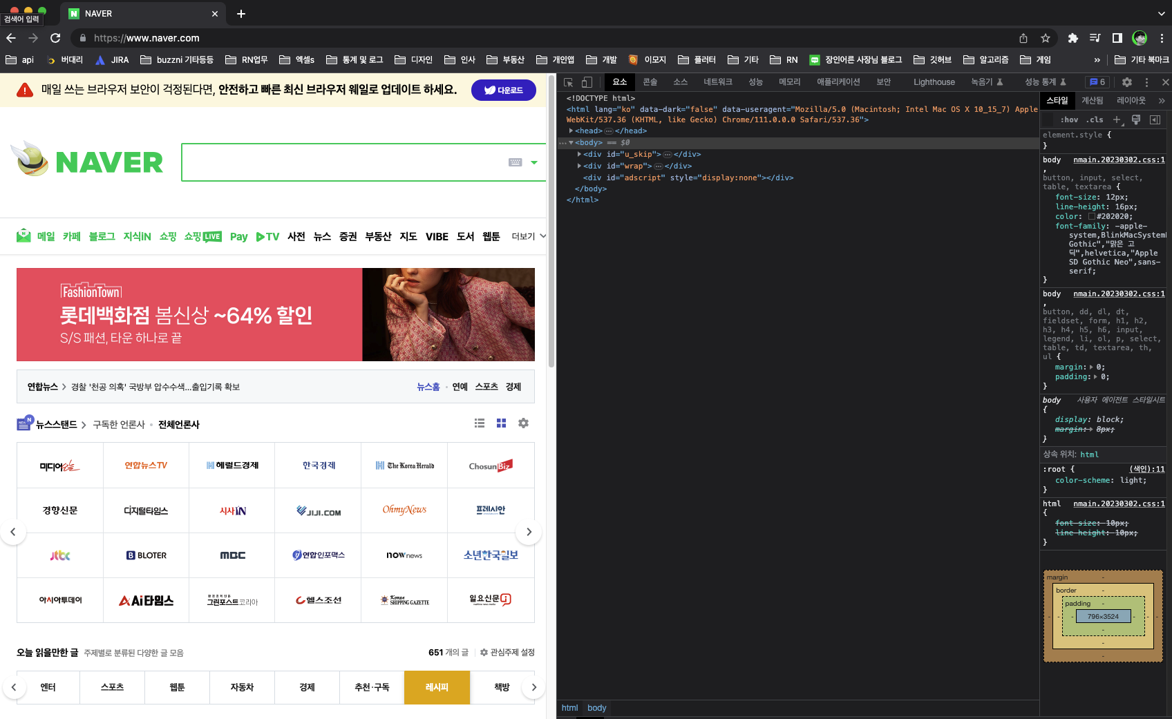Switch to the 네트워크 DevTools tab
Screen dimensions: 1172x719
[718, 82]
